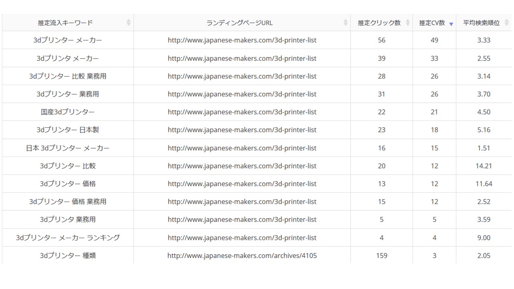Click the average rank value 1.51

tap(484, 148)
